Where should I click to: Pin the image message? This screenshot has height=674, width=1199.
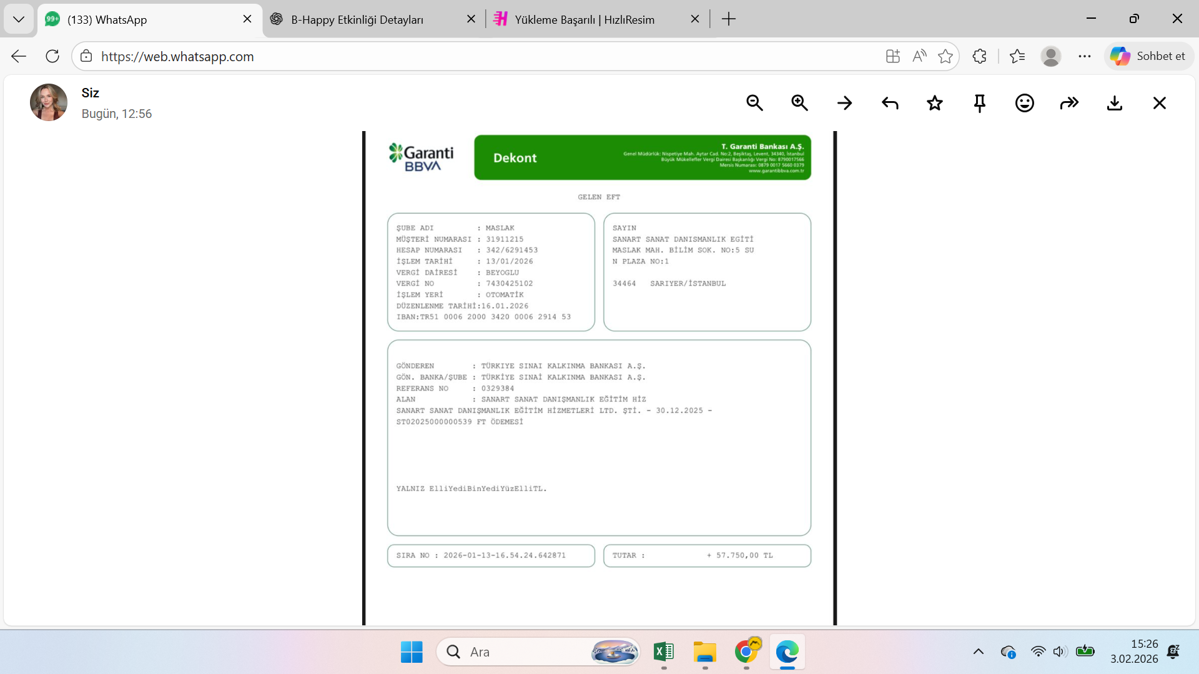pos(980,103)
